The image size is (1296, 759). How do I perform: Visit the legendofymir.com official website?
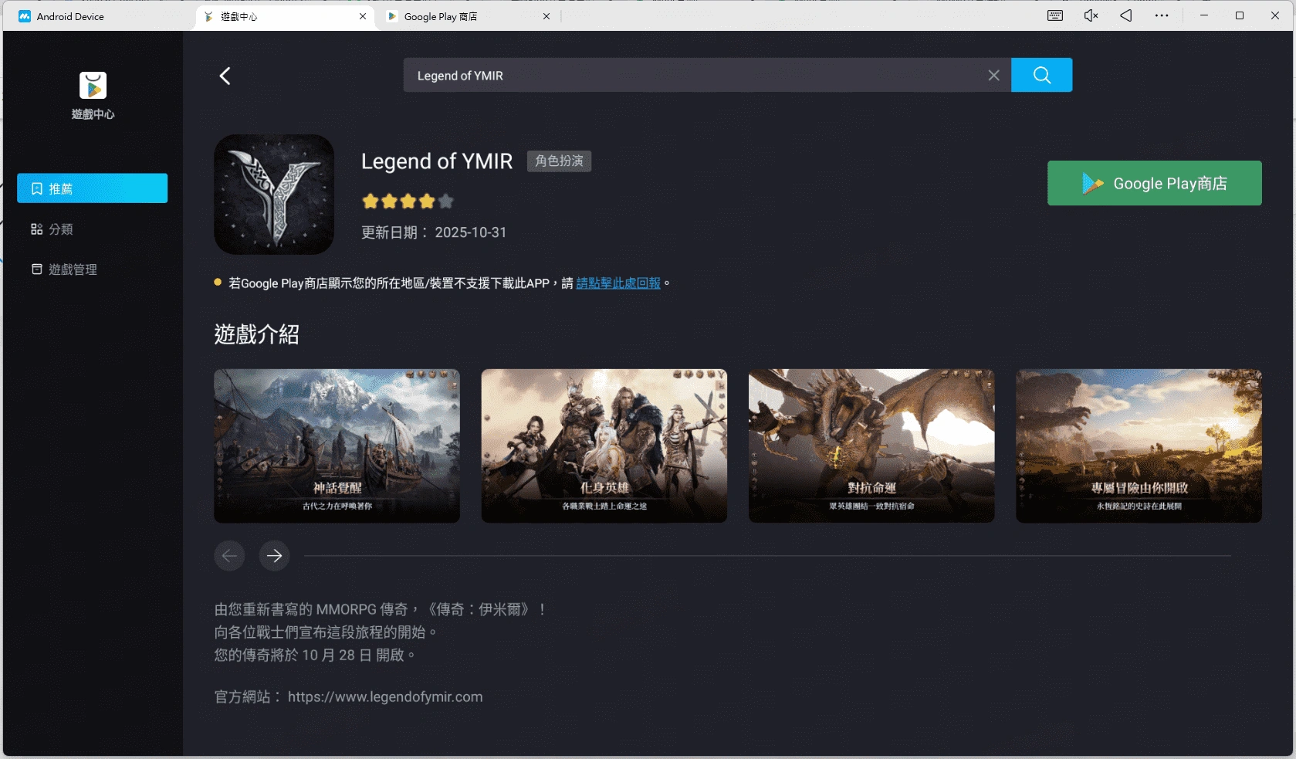[x=384, y=696]
